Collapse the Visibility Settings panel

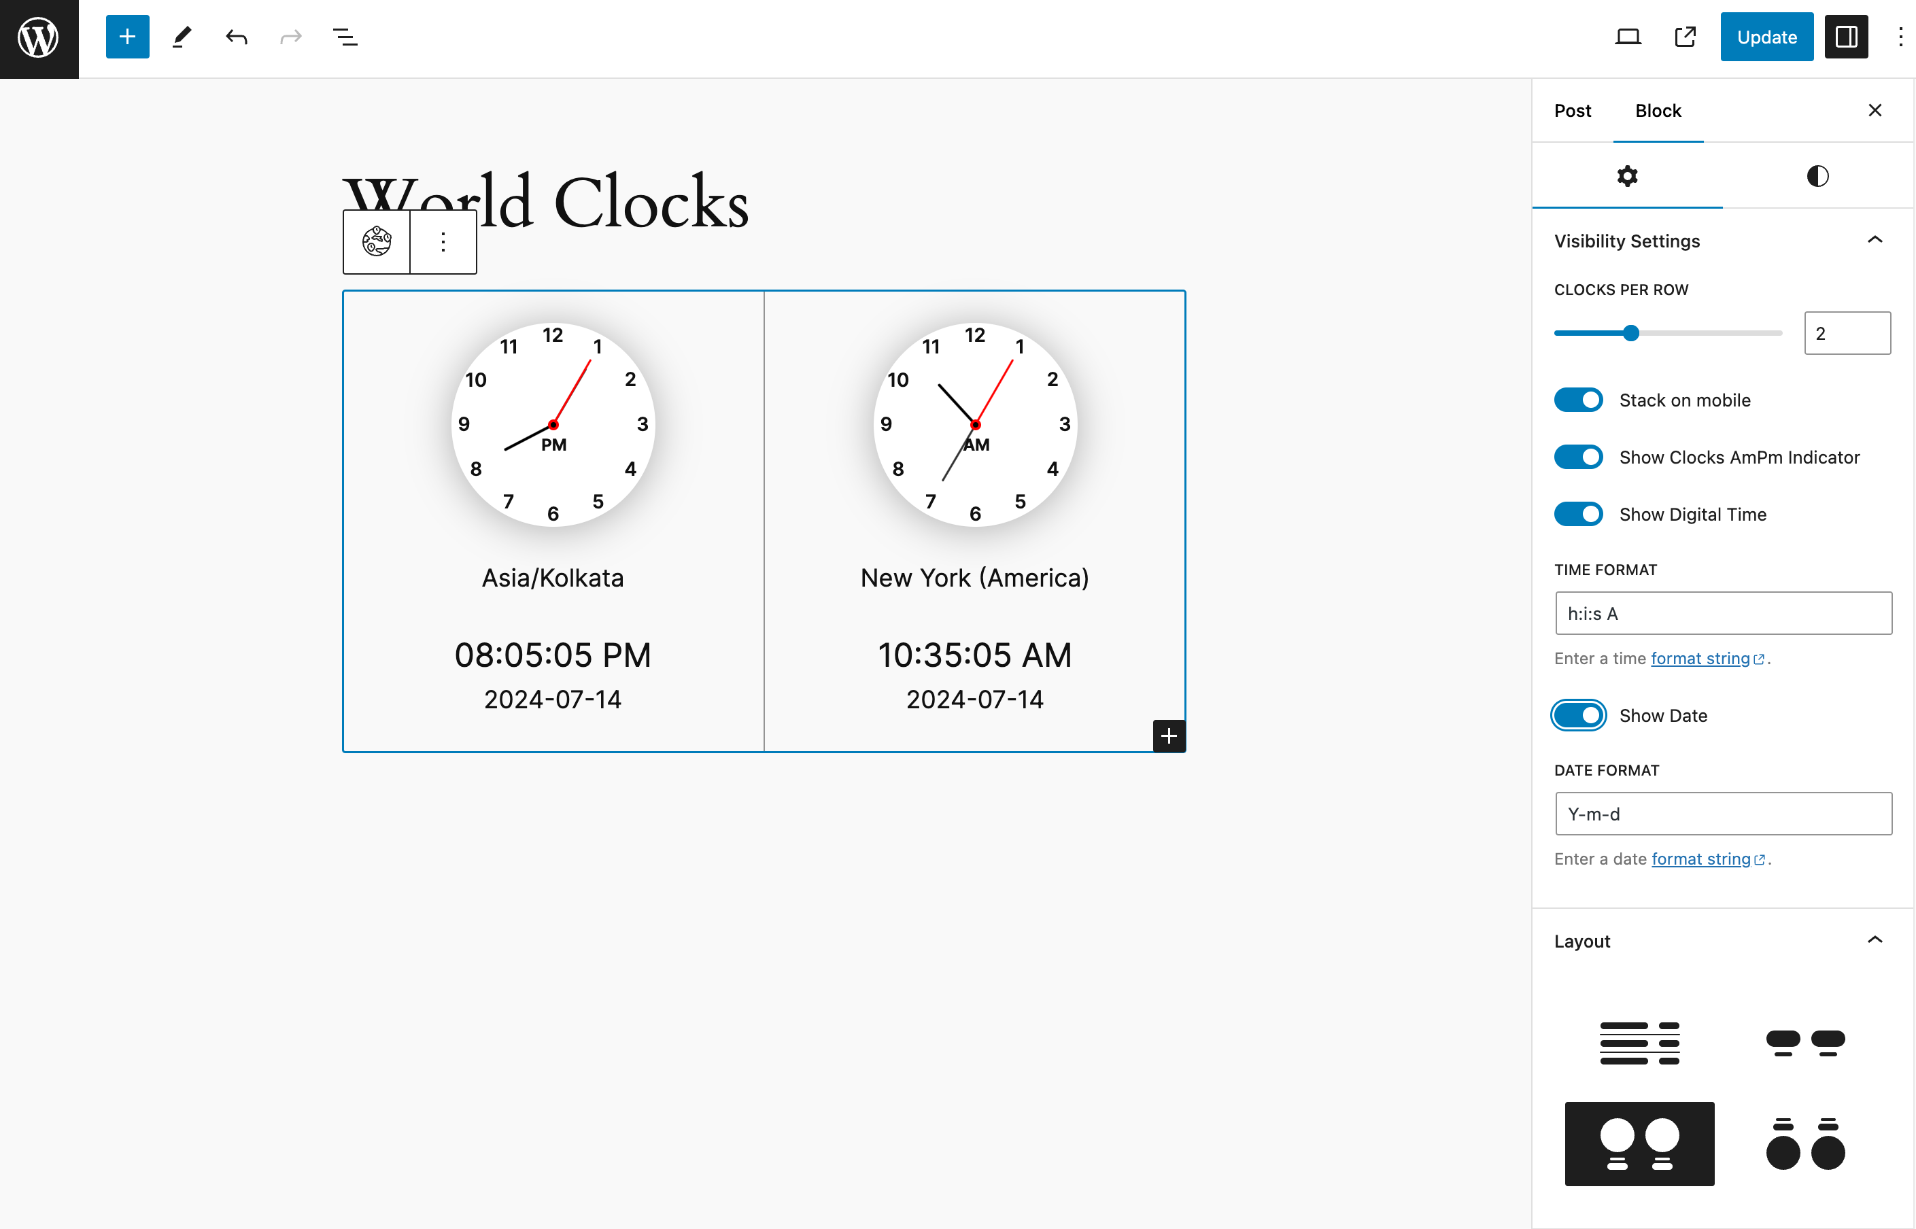(1722, 241)
